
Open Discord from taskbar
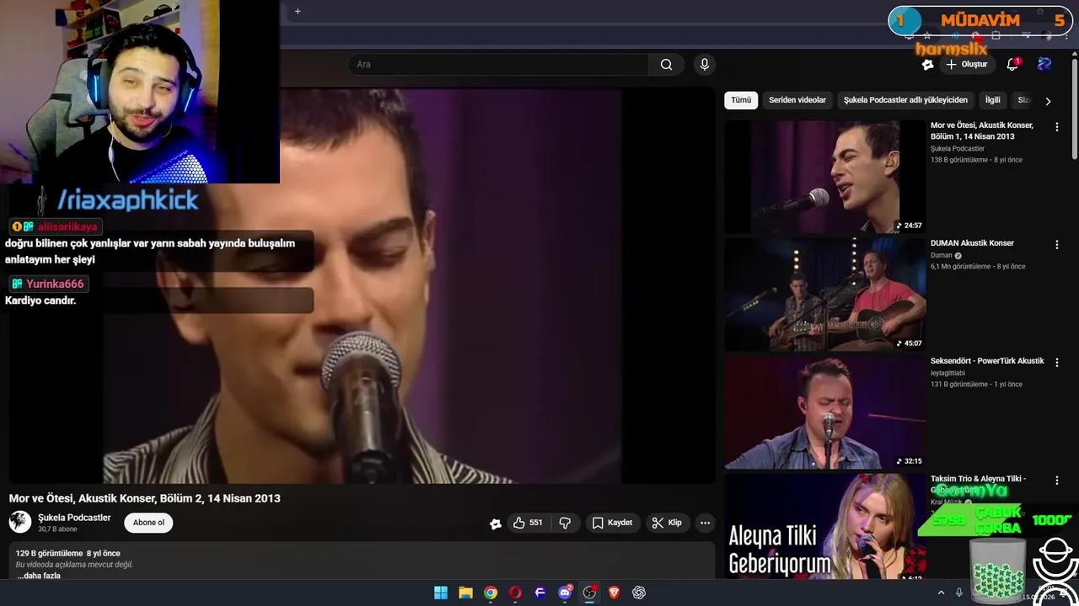[565, 593]
